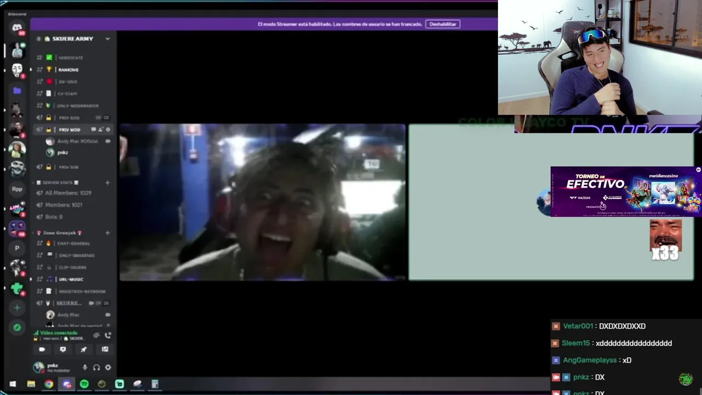Screen dimensions: 702x395
Task: Start an activity with the rocket icon
Action: coord(84,349)
